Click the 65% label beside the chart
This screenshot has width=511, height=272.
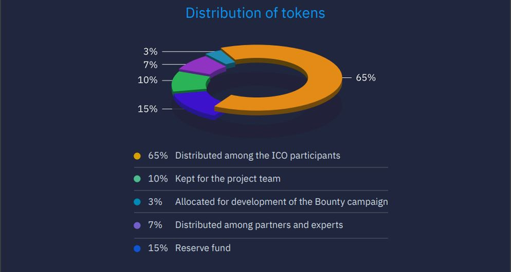[x=366, y=78]
